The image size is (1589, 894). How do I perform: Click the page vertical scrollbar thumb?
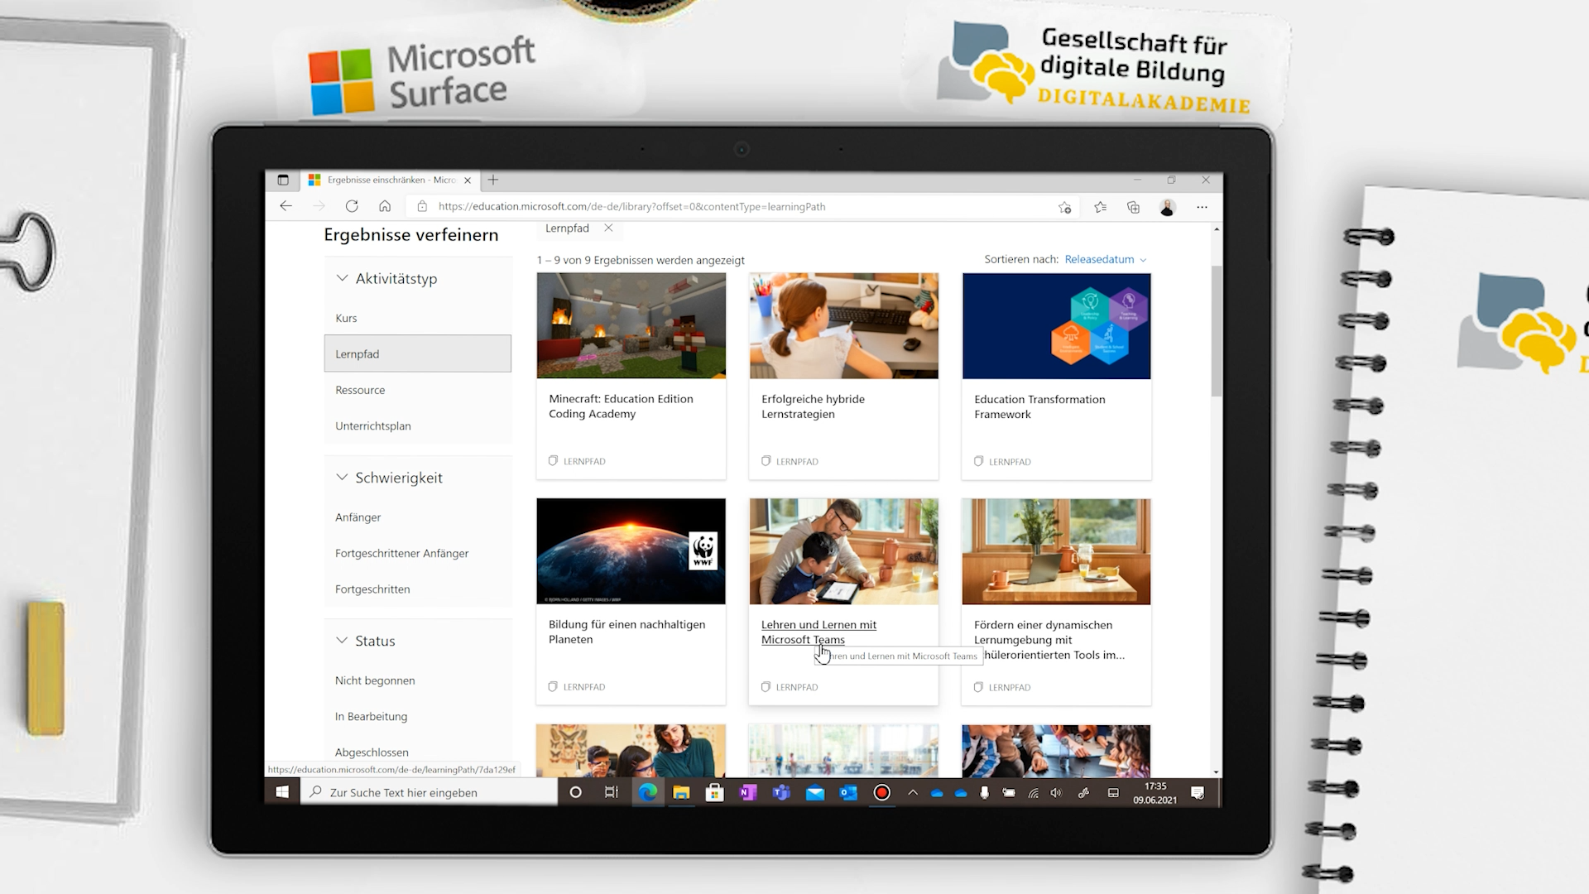coord(1216,331)
